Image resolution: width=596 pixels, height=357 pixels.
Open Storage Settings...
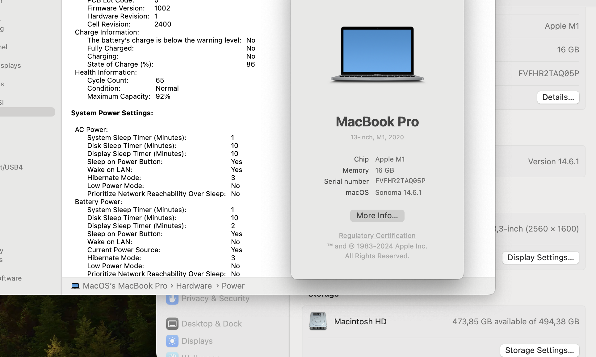click(x=539, y=351)
